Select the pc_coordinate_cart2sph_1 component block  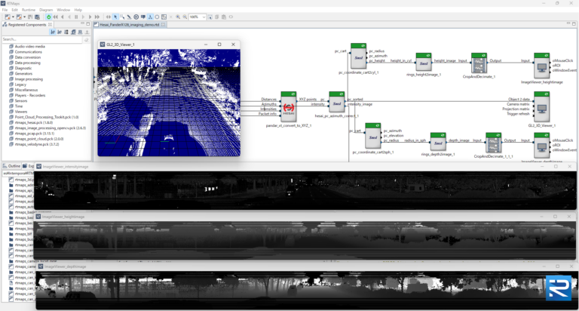tap(372, 136)
